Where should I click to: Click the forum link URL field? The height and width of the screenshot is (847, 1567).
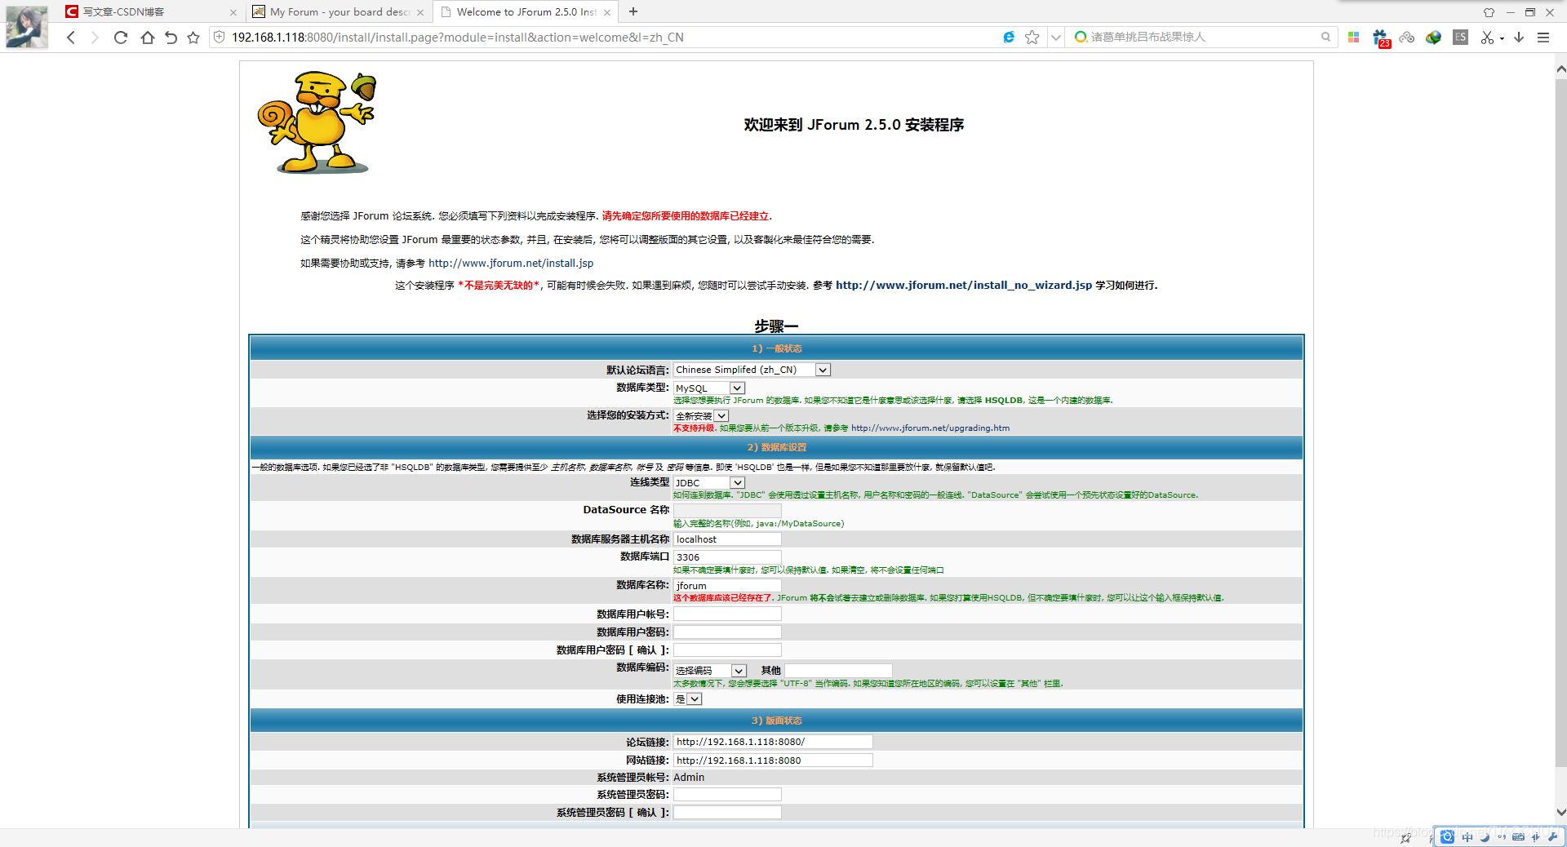[x=773, y=742]
